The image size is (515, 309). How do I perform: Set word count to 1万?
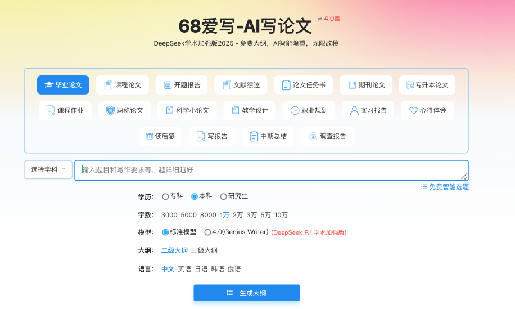224,215
